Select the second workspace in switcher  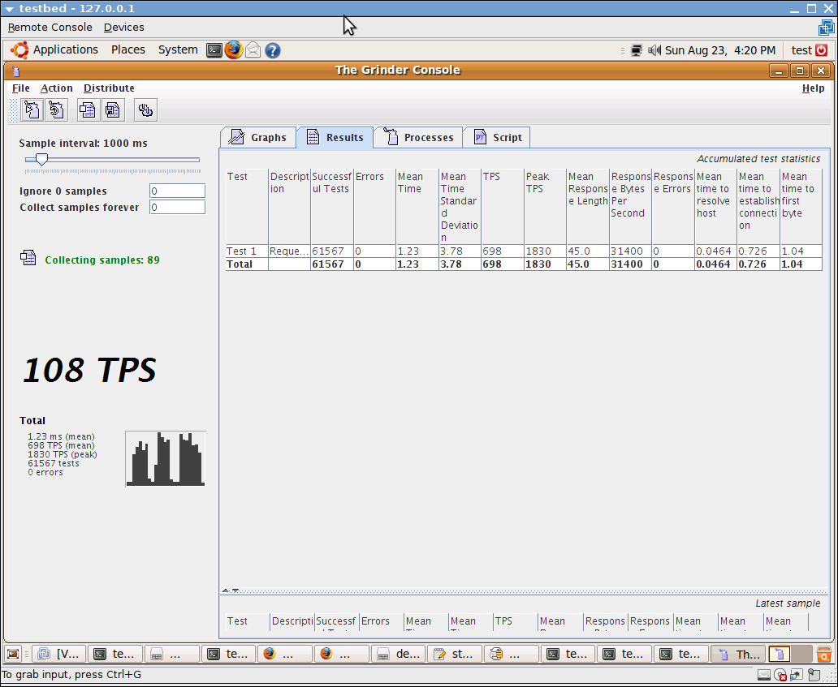pos(801,654)
